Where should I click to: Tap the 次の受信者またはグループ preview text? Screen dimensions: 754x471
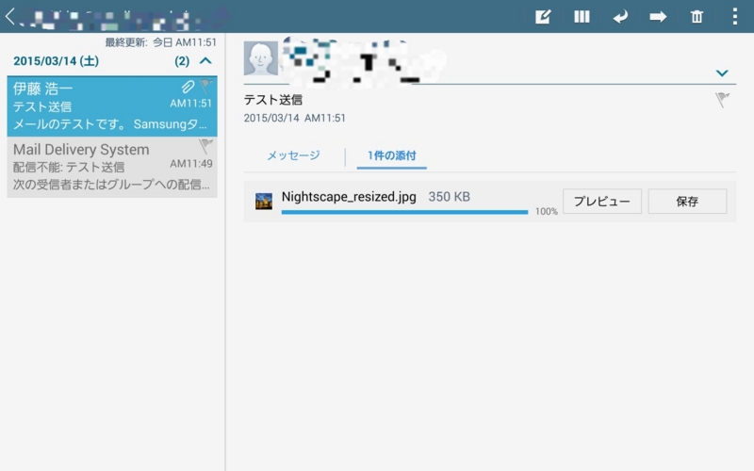(x=111, y=185)
